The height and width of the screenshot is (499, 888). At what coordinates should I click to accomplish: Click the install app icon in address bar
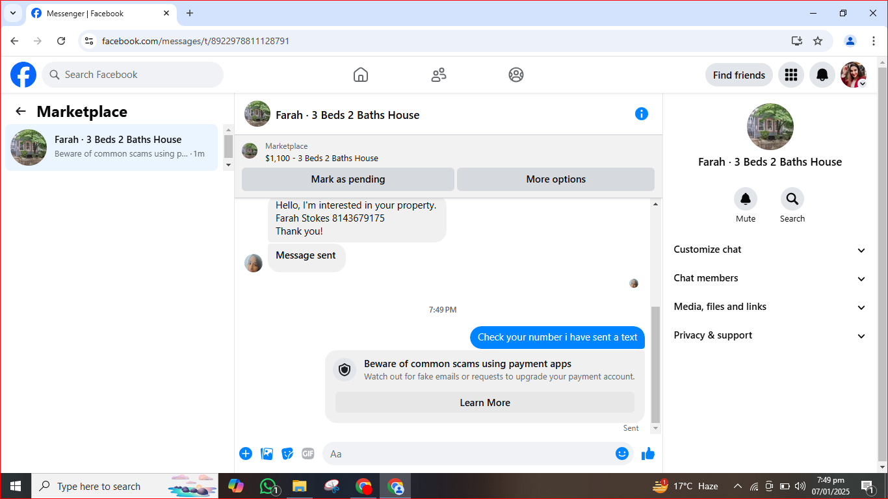797,41
